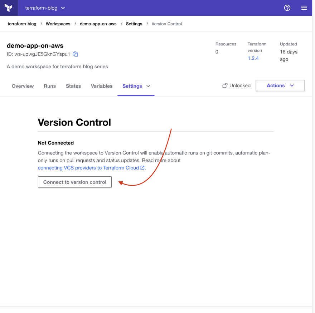Click the Unlocked padlock icon
The width and height of the screenshot is (315, 313).
[x=225, y=85]
